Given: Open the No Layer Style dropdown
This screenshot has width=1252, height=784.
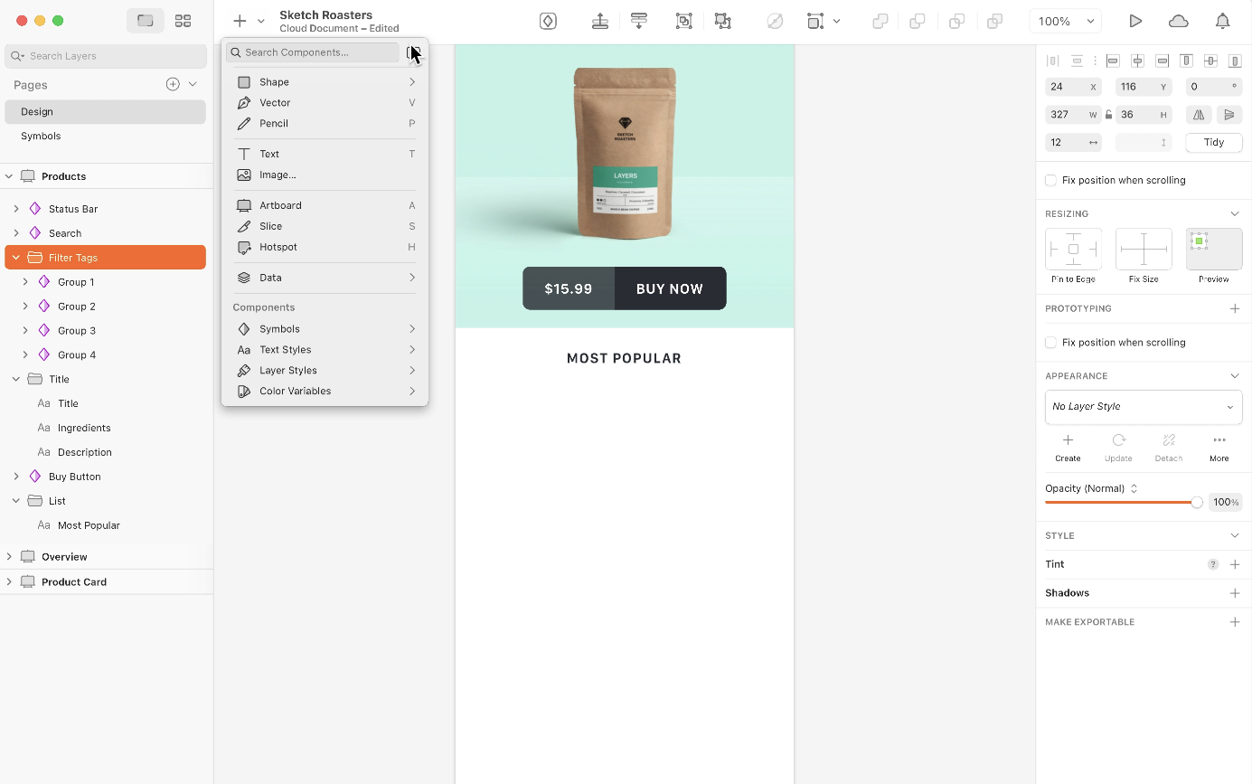Looking at the screenshot, I should click(x=1144, y=407).
